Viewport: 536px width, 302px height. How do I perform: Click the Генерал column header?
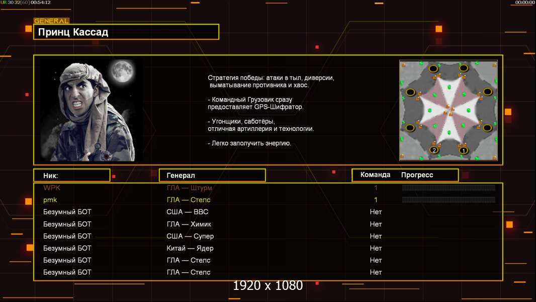212,176
